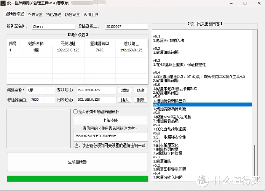Click the app logo icon in title bar

coord(3,3)
